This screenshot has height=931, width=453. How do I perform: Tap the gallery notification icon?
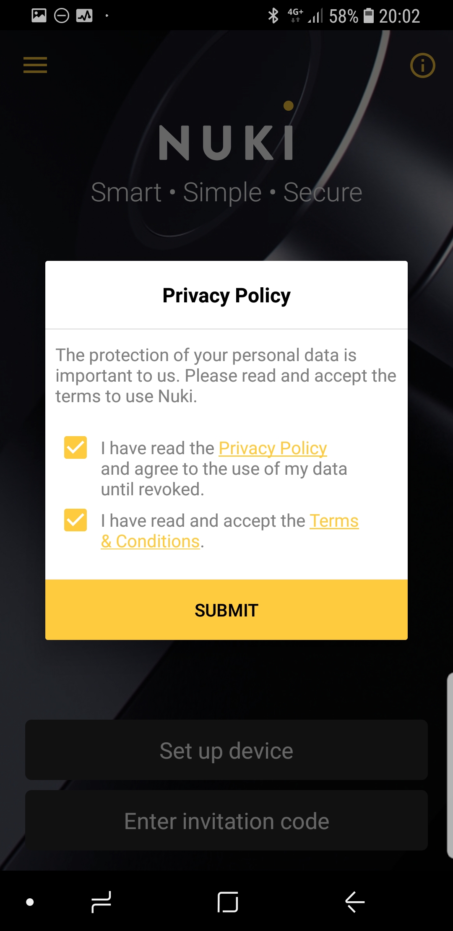click(x=39, y=16)
